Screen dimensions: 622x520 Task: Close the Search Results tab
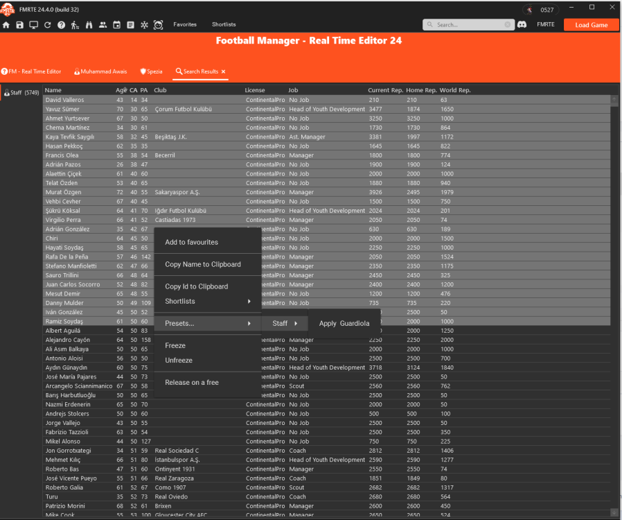[223, 71]
